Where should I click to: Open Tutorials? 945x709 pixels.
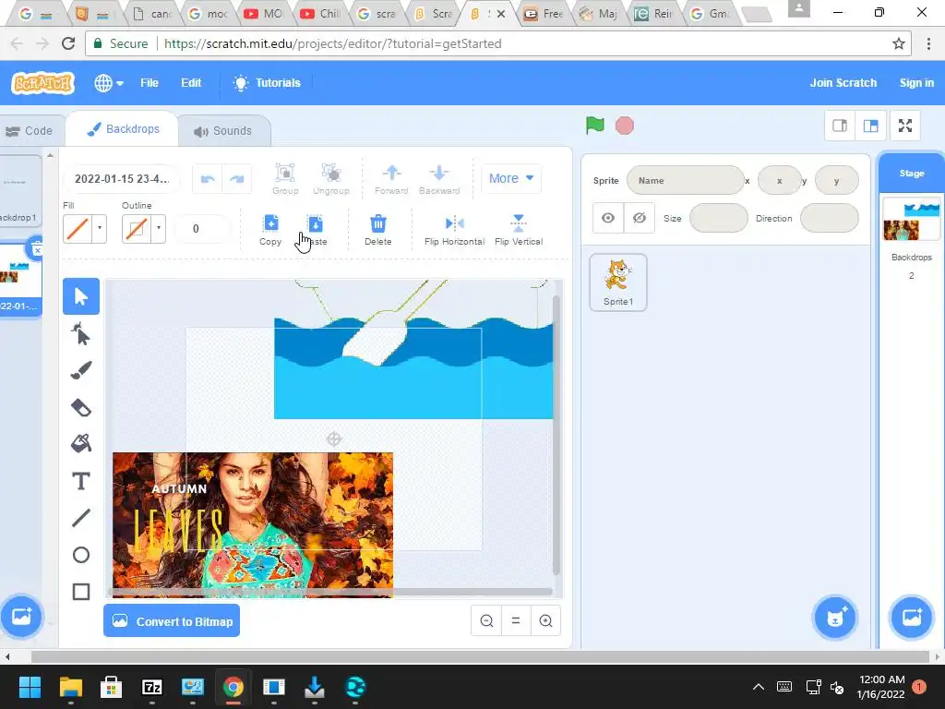[x=267, y=83]
